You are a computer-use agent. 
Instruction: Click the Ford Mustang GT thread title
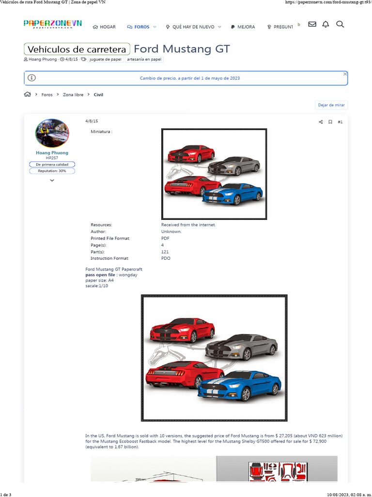[x=182, y=49]
